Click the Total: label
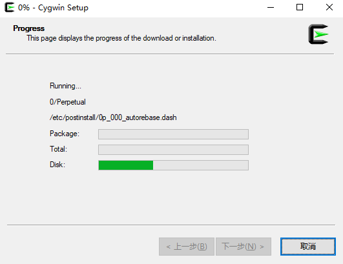Screen dimensions: 343x264 coord(58,149)
